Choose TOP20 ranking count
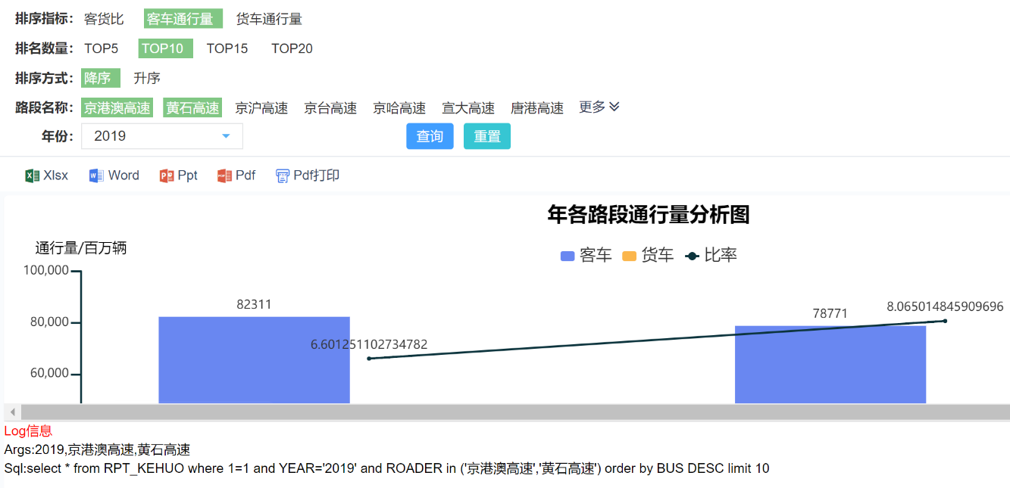This screenshot has height=488, width=1010. coord(292,48)
